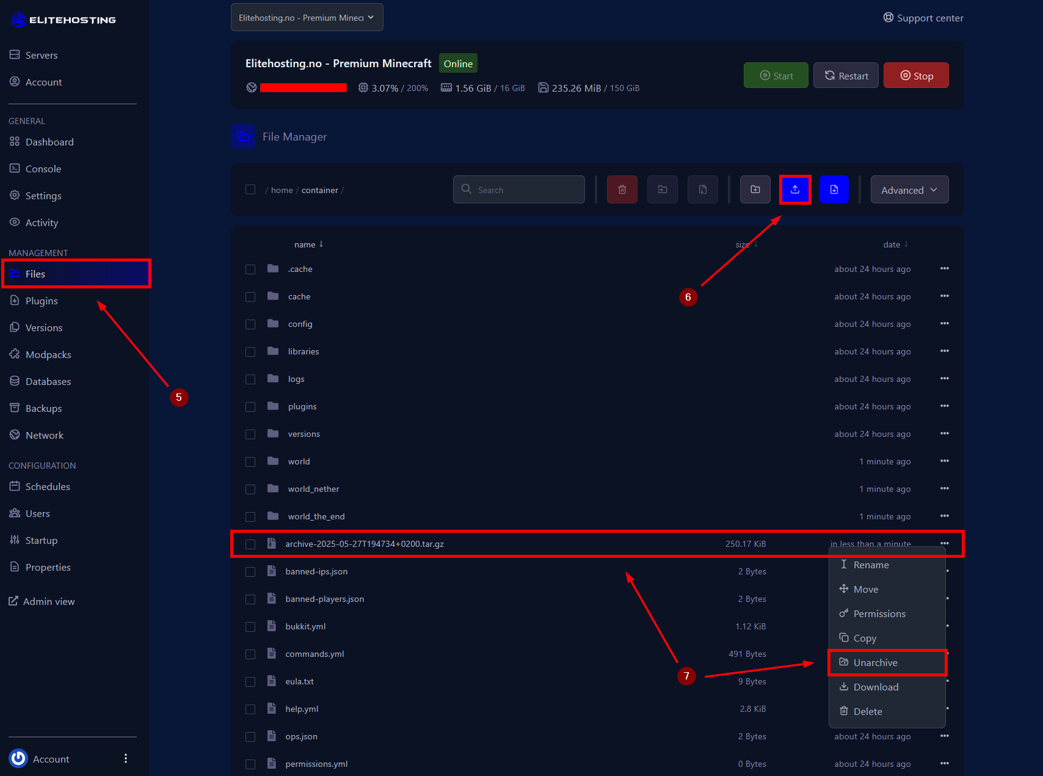Open the three-dots menu for world folder
Image resolution: width=1043 pixels, height=776 pixels.
pos(945,461)
